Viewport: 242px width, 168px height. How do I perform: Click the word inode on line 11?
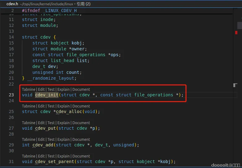tap(47, 19)
